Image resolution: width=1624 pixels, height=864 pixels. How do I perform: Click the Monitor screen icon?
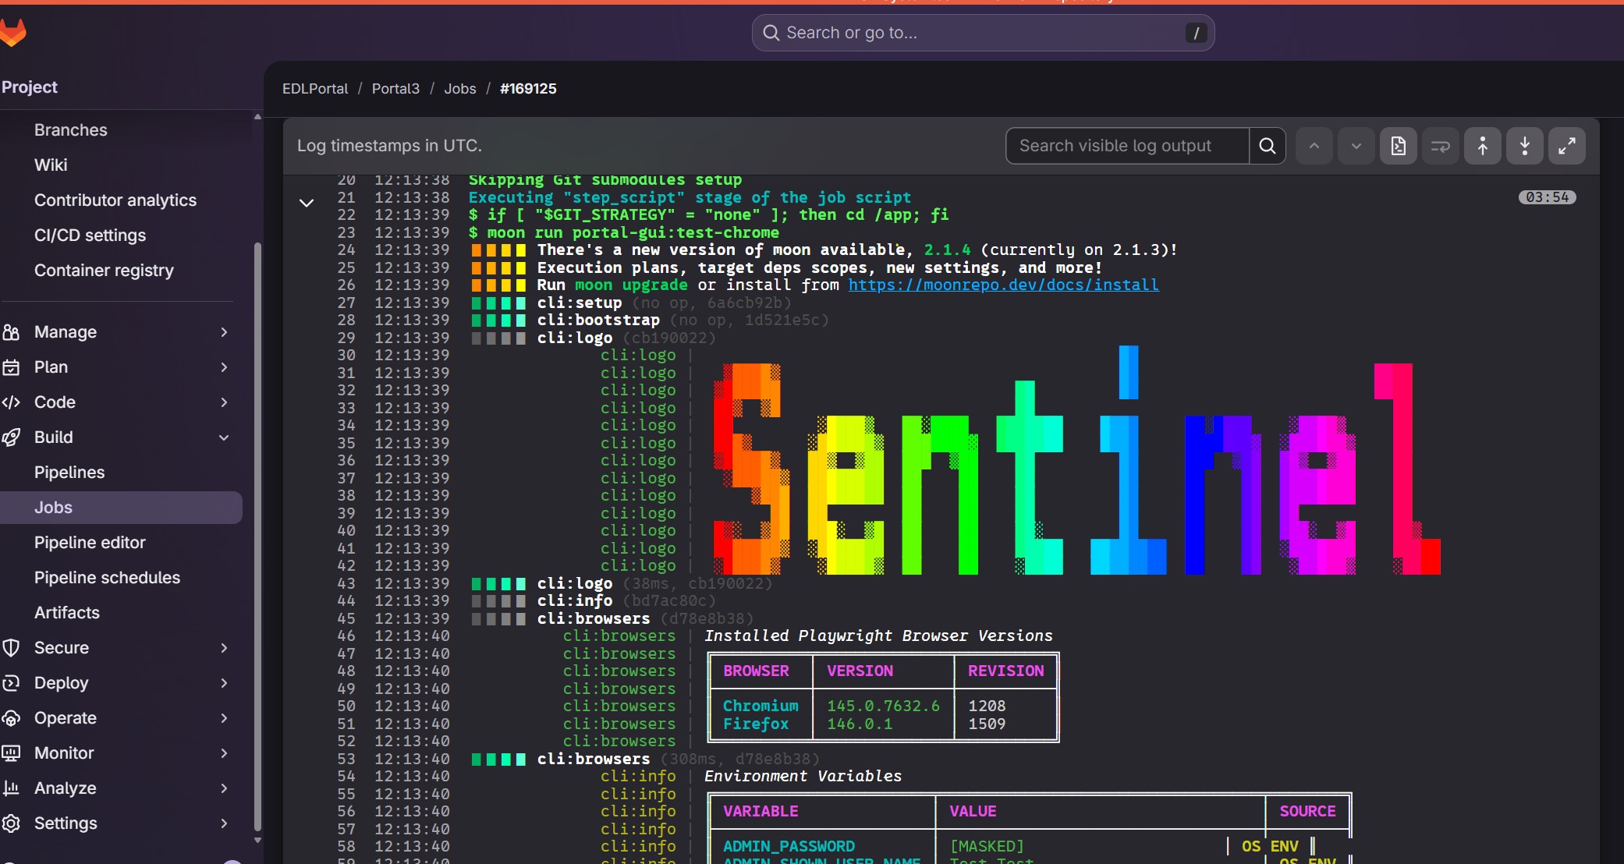click(11, 753)
